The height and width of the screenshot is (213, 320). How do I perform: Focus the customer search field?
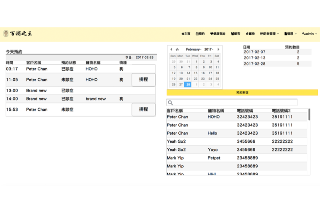point(232,102)
